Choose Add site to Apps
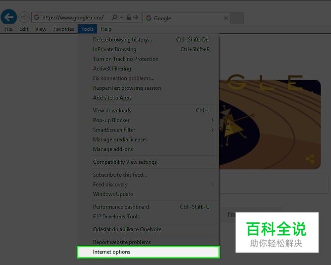 149,98
